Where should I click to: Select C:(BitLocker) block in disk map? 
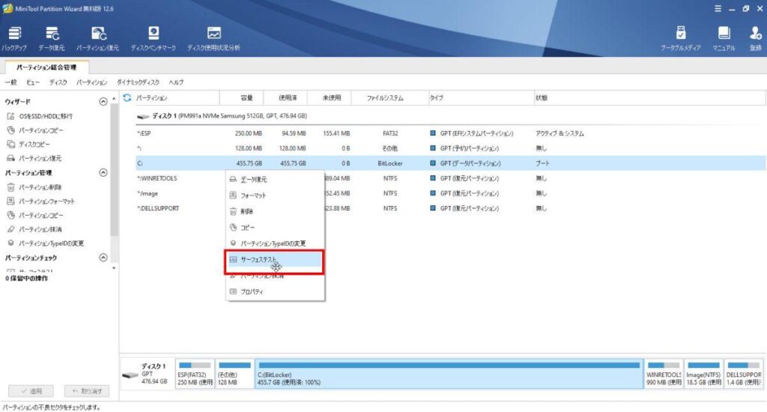point(449,374)
